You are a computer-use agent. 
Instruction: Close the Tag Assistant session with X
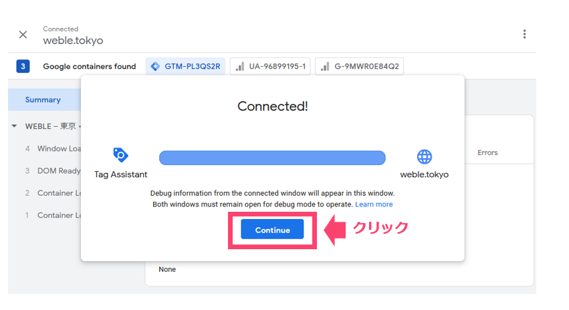(x=23, y=35)
